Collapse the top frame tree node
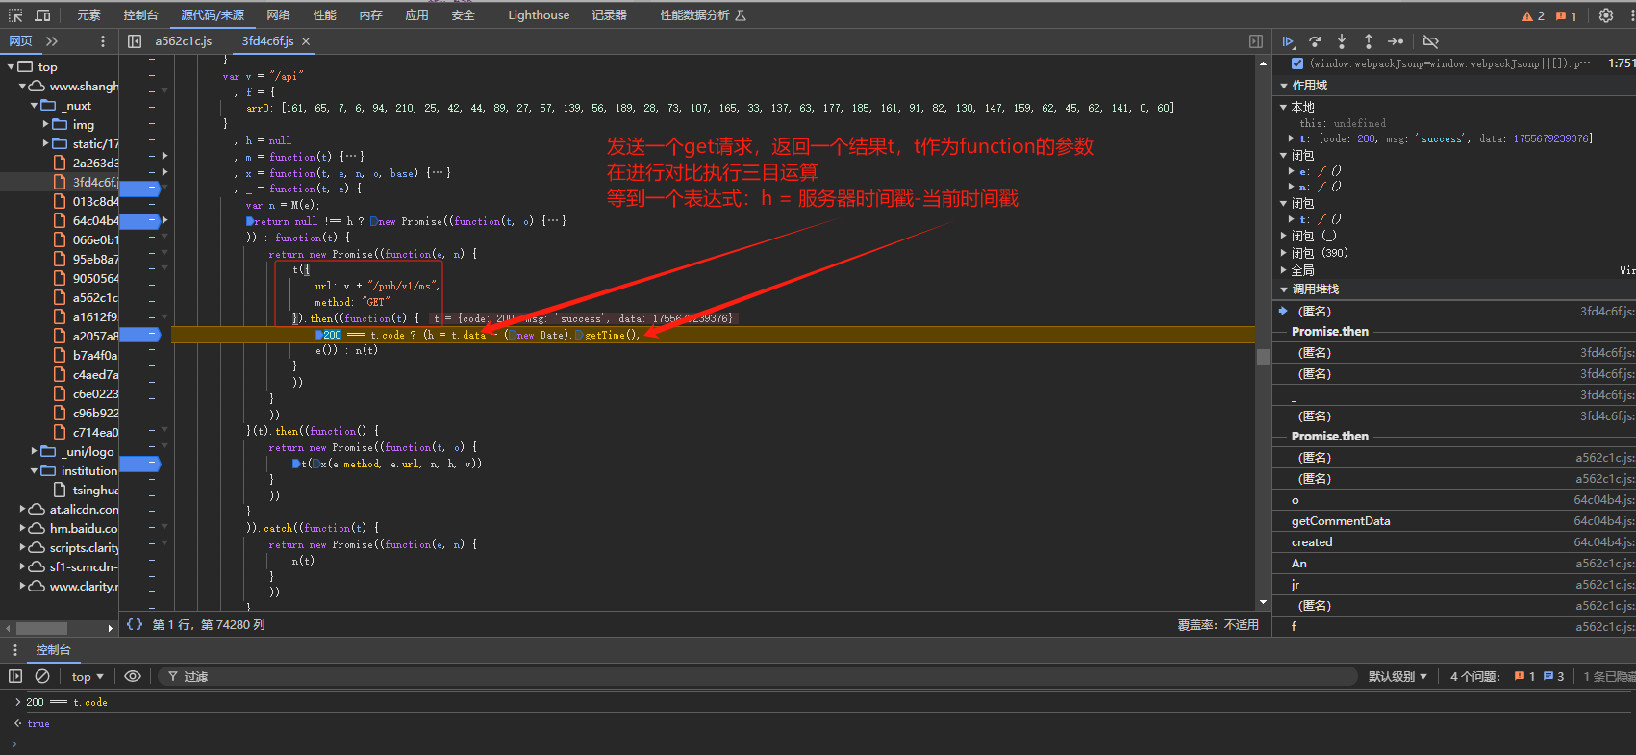 tap(12, 66)
